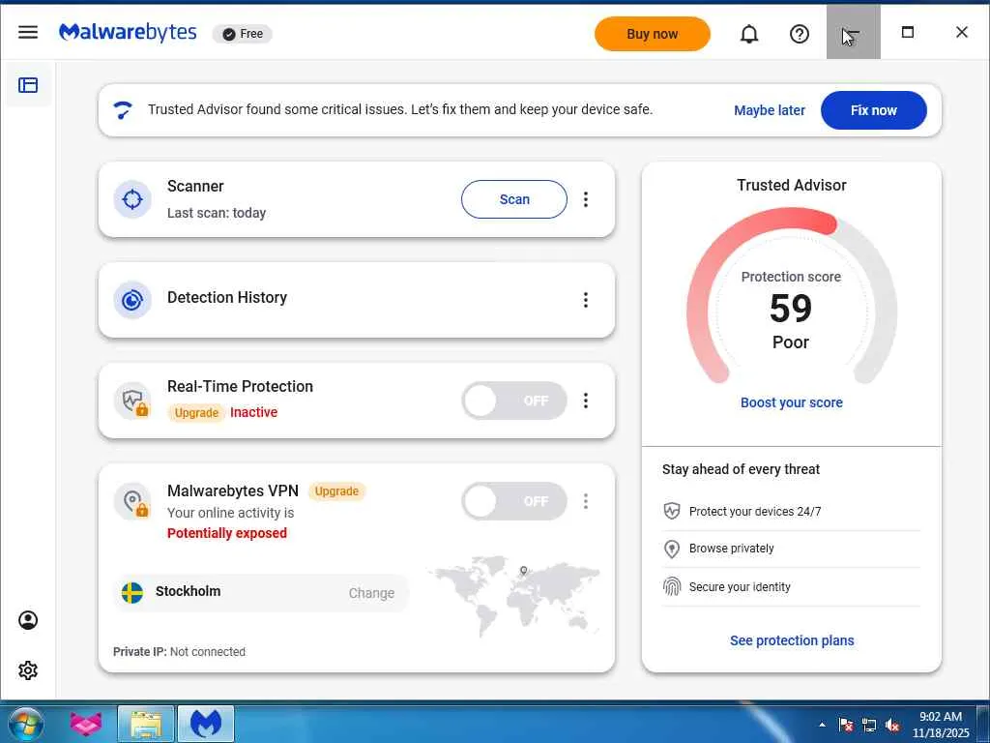Click the Scanner crosshair icon
This screenshot has width=990, height=743.
(x=131, y=199)
